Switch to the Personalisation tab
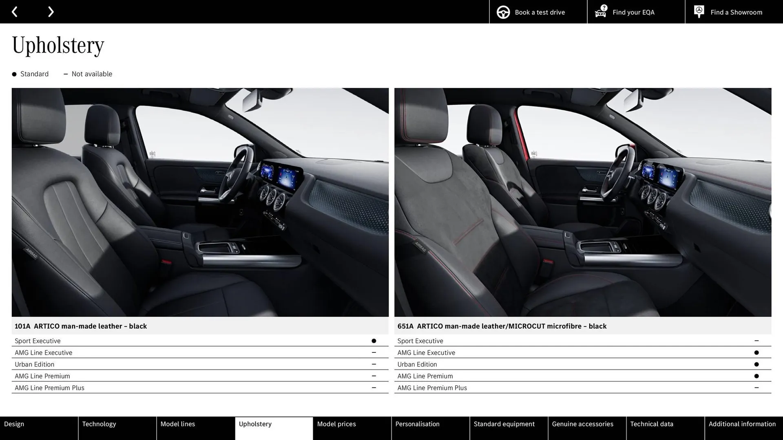This screenshot has width=783, height=440. (x=417, y=424)
